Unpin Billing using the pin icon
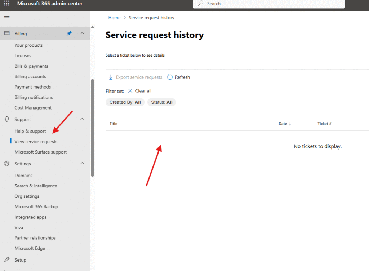369x271 pixels. coord(69,33)
